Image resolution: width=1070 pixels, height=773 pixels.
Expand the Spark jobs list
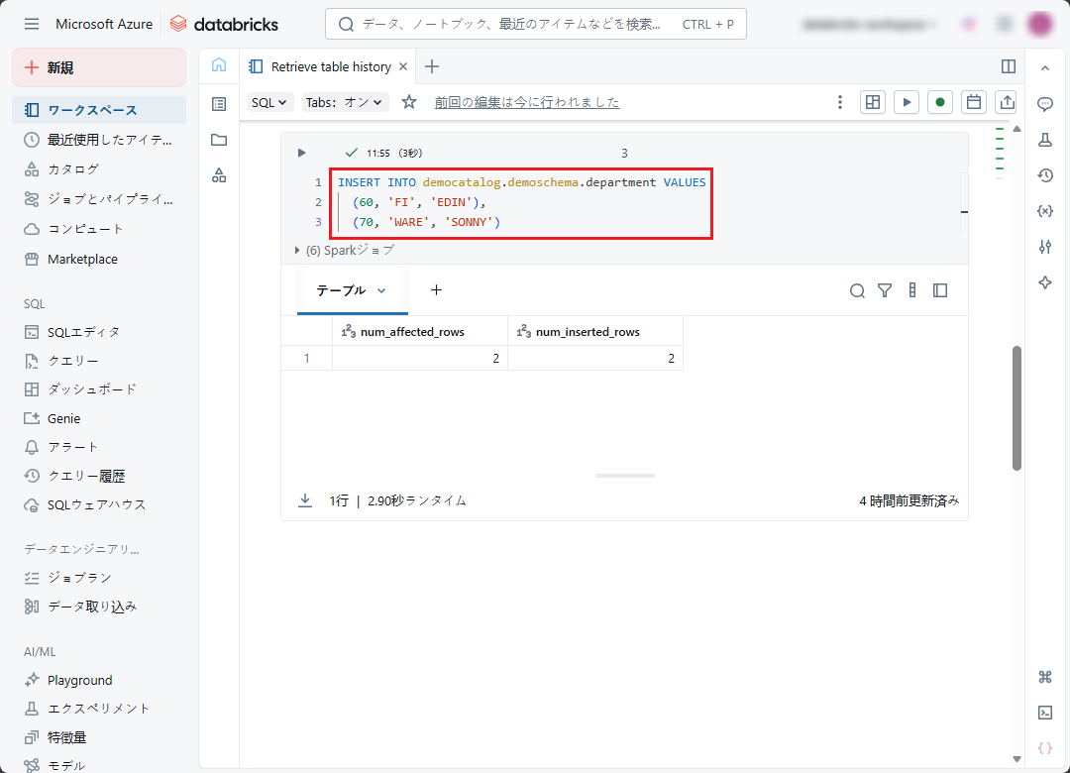tap(297, 251)
